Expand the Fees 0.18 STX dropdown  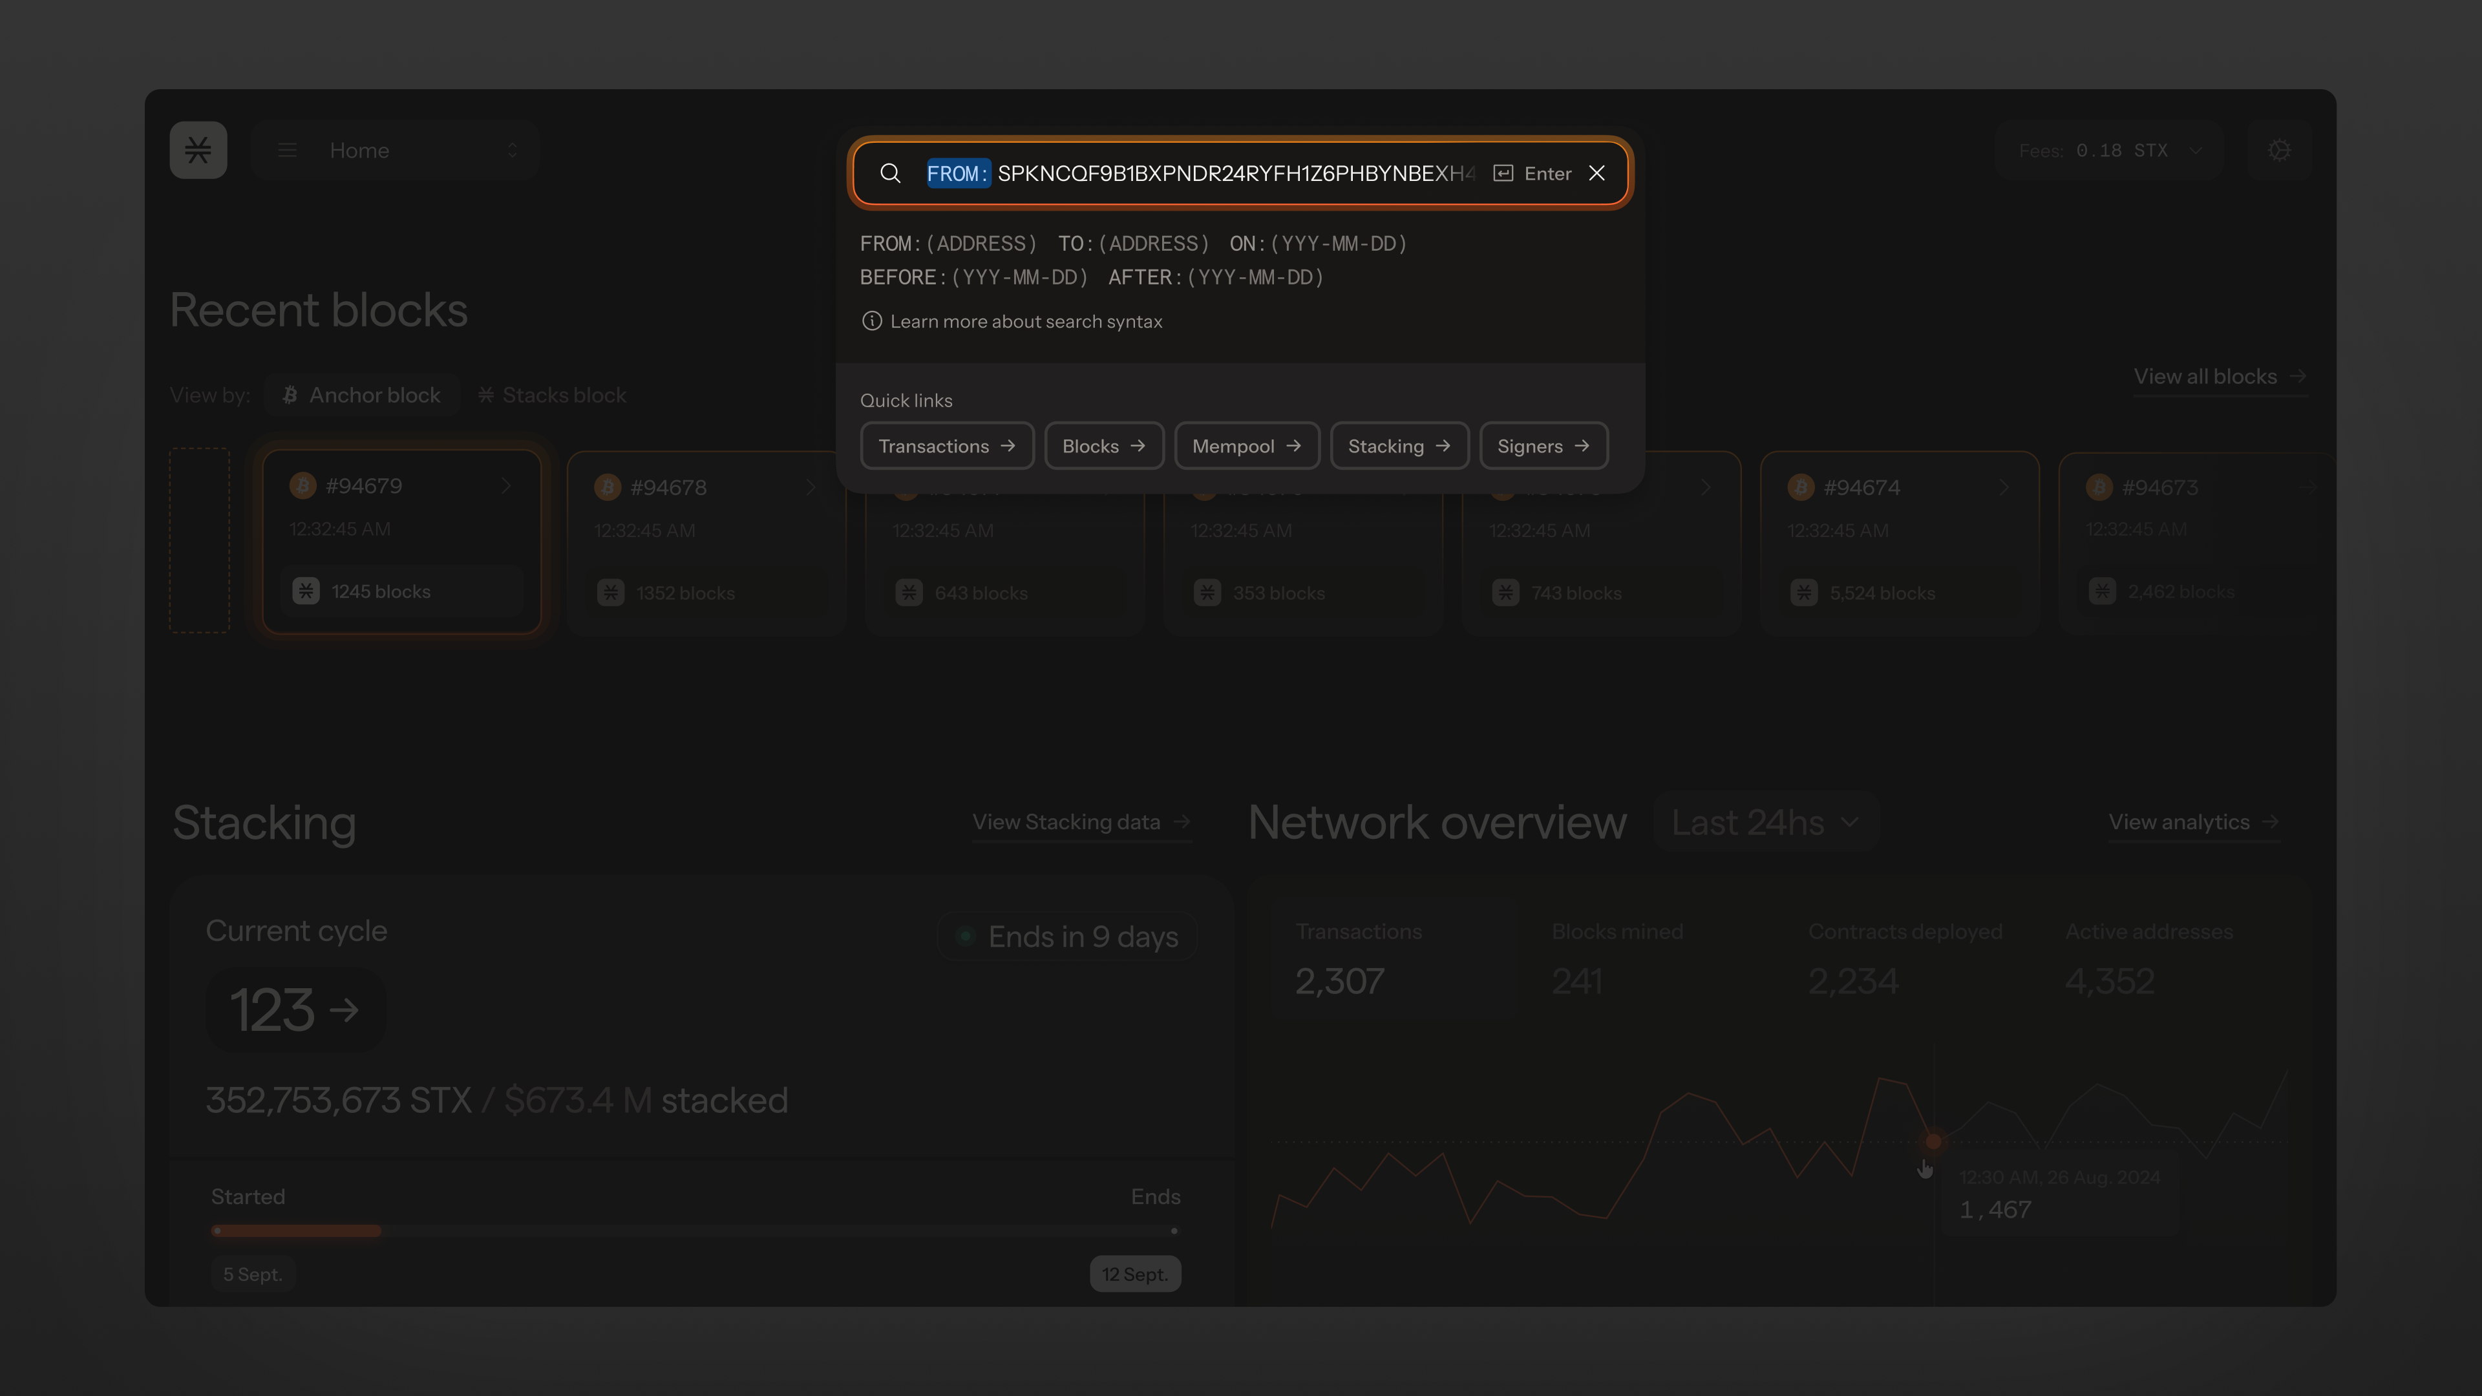[2109, 151]
